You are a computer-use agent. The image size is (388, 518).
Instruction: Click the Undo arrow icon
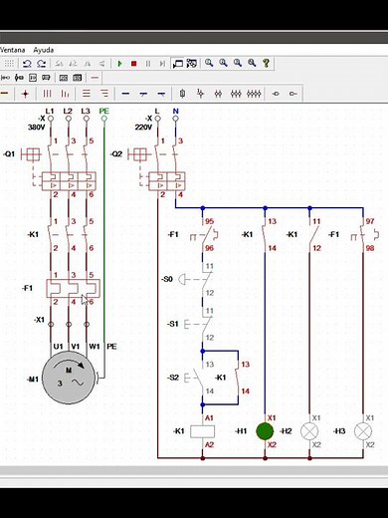coord(27,63)
